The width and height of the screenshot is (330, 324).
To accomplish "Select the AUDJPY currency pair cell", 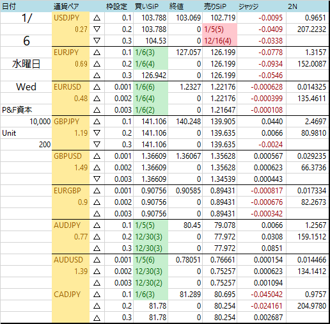I will [x=70, y=225].
